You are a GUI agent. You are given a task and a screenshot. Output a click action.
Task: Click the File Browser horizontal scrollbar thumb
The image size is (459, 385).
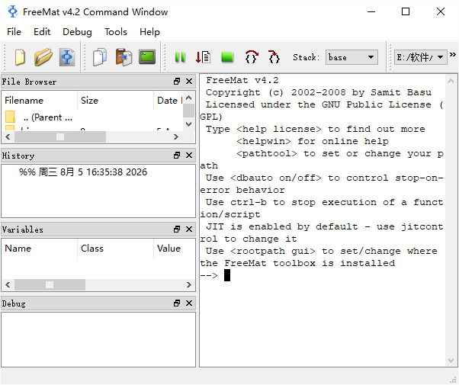click(60, 136)
